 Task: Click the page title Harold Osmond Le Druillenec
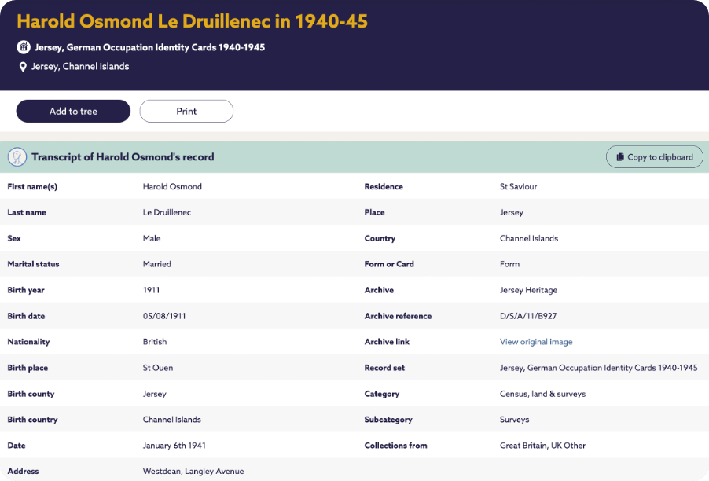(x=192, y=21)
